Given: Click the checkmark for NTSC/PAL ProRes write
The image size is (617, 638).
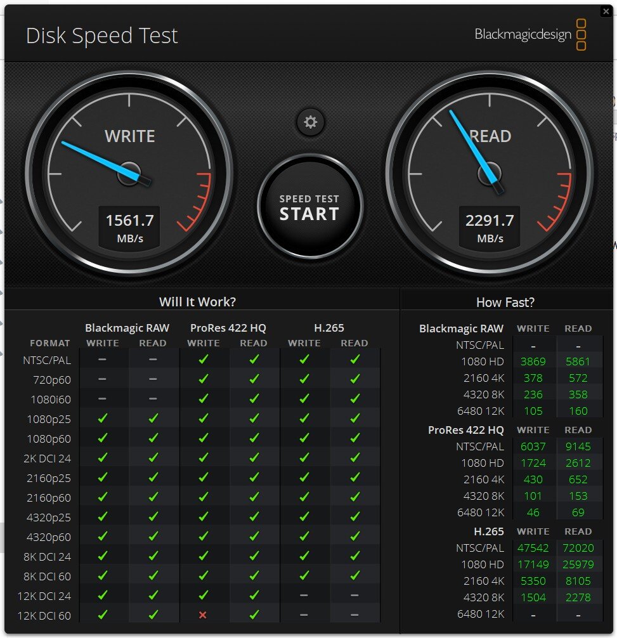Looking at the screenshot, I should point(204,359).
